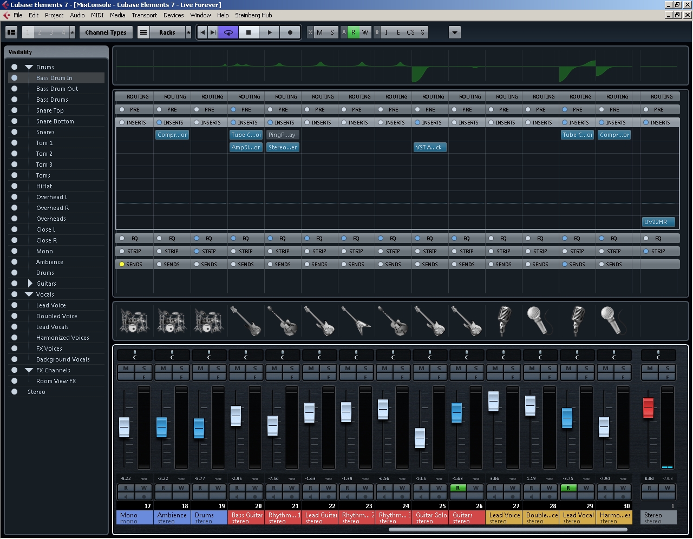This screenshot has width=693, height=539.
Task: Click the Guitar Solo channel fader
Action: coord(420,438)
